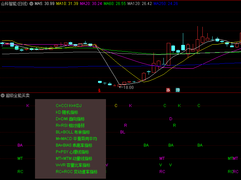Image resolution: width=241 pixels, height=180 pixels.
Task: Click the 山科智能(日线) stock title
Action: [14, 4]
